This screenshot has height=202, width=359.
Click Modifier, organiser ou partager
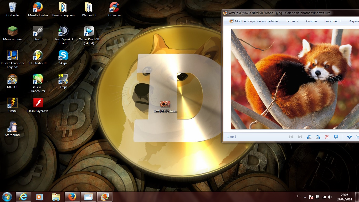pos(254,21)
